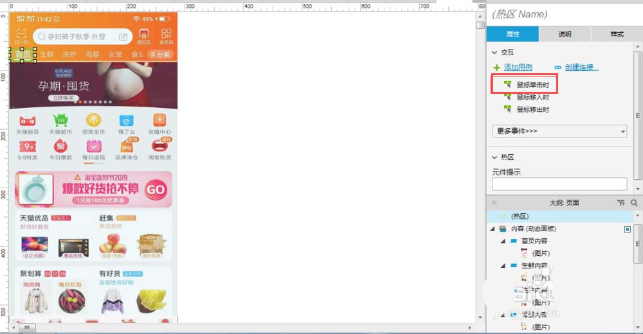Select the 生鲜 tab in the mockup
The image size is (643, 334).
click(47, 55)
